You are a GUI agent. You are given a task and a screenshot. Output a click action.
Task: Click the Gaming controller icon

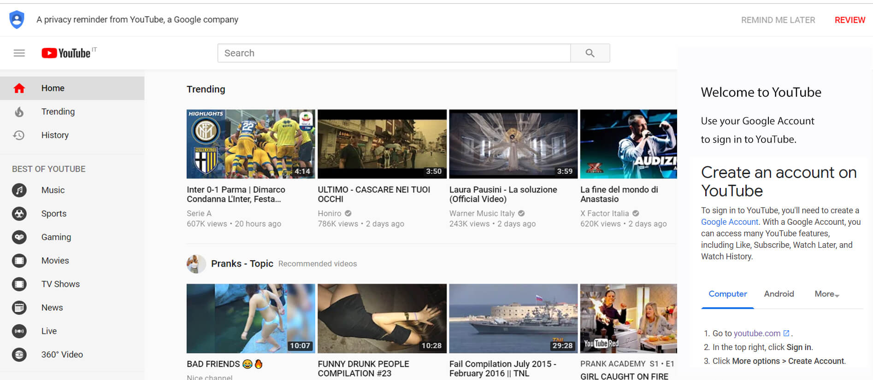tap(19, 237)
